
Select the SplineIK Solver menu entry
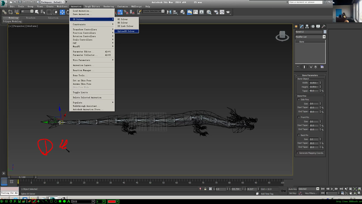(x=126, y=31)
